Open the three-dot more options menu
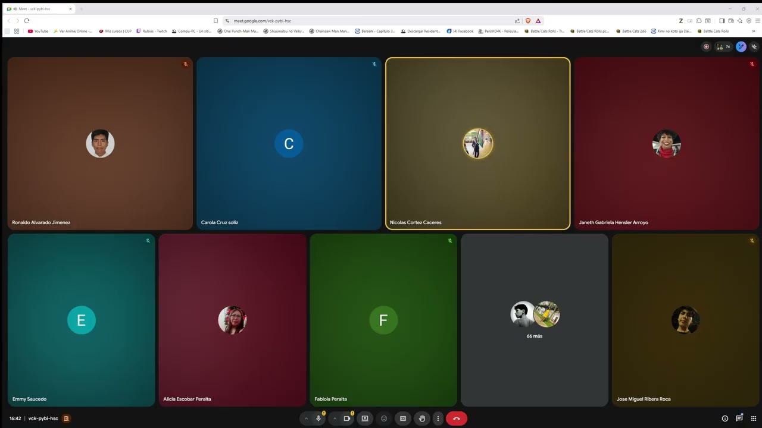The height and width of the screenshot is (428, 762). [438, 418]
